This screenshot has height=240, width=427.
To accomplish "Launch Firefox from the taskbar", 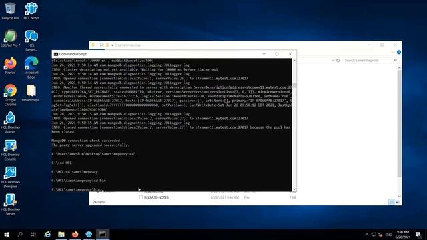I will [x=75, y=234].
